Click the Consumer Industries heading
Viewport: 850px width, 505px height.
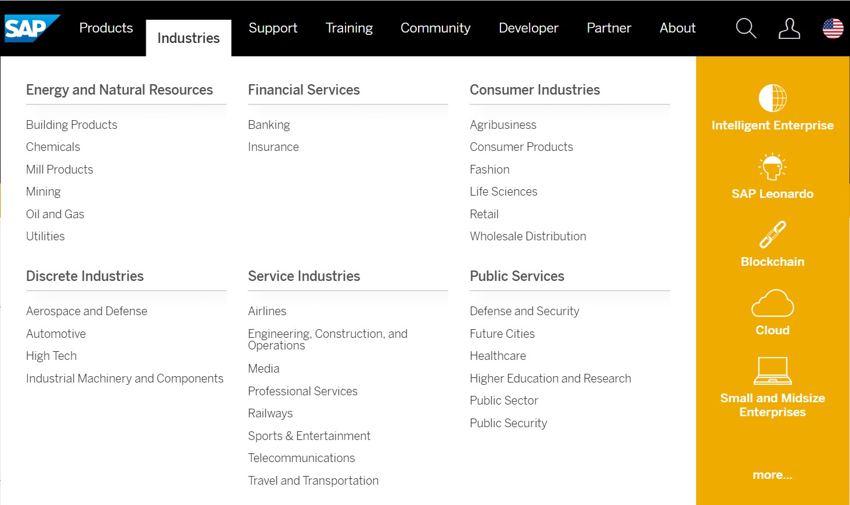[535, 90]
